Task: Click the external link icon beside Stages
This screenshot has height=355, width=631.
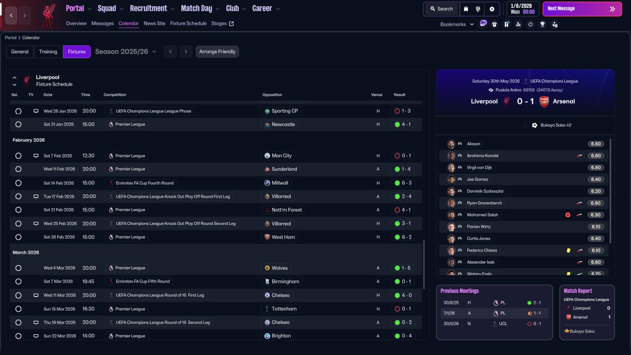Action: point(232,24)
